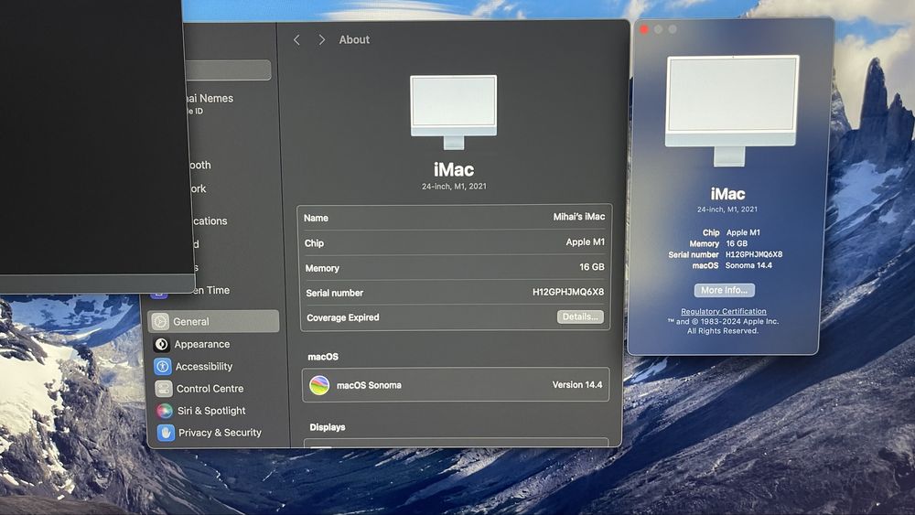Click the Coverage Expired label
The height and width of the screenshot is (515, 915).
tap(342, 317)
